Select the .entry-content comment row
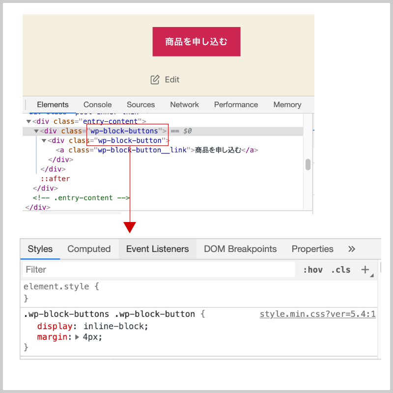This screenshot has width=393, height=393. click(81, 198)
